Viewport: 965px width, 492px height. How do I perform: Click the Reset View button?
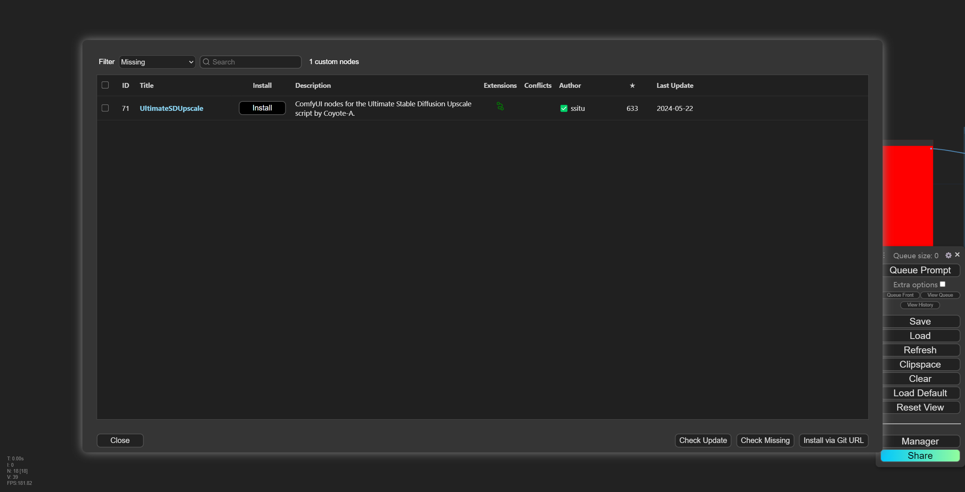click(920, 408)
